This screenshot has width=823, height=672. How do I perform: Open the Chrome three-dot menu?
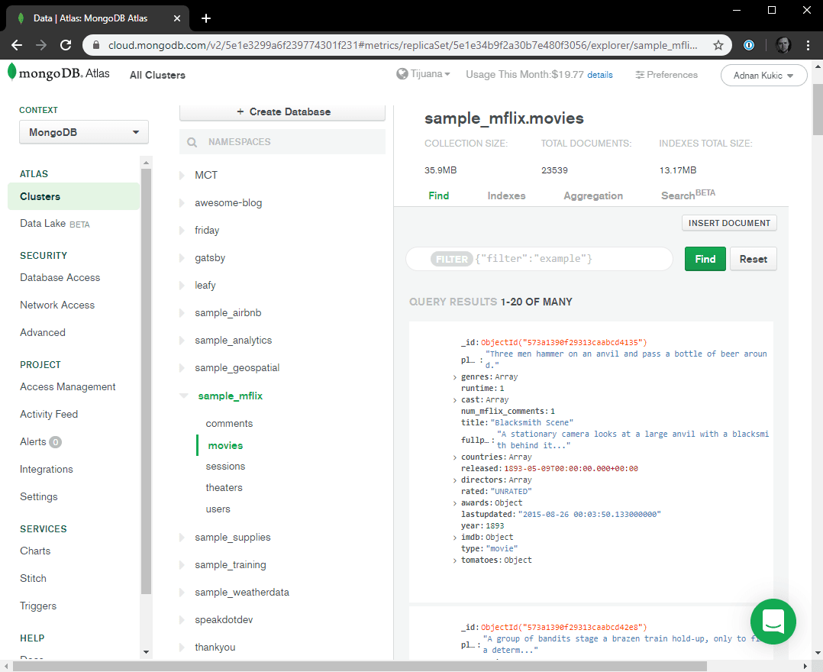[x=808, y=45]
